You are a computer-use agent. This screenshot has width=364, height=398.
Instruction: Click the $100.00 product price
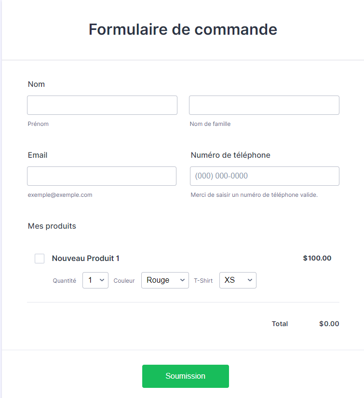coord(317,258)
